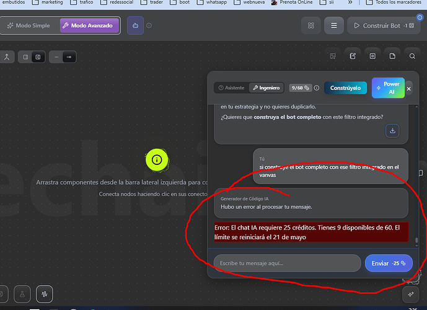Toggle right-panel layout icon
427x310 pixels.
(x=38, y=57)
